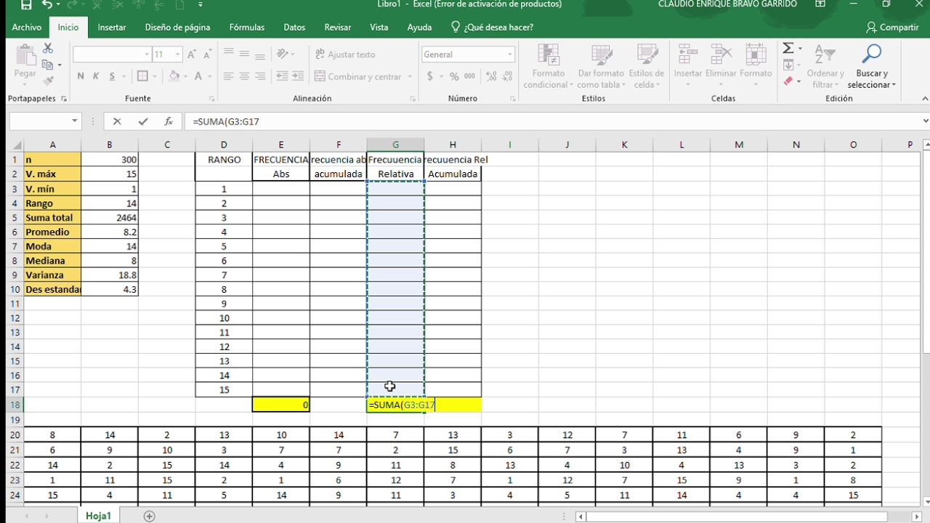Click the AutoSum sigma icon
This screenshot has width=930, height=523.
(x=788, y=49)
